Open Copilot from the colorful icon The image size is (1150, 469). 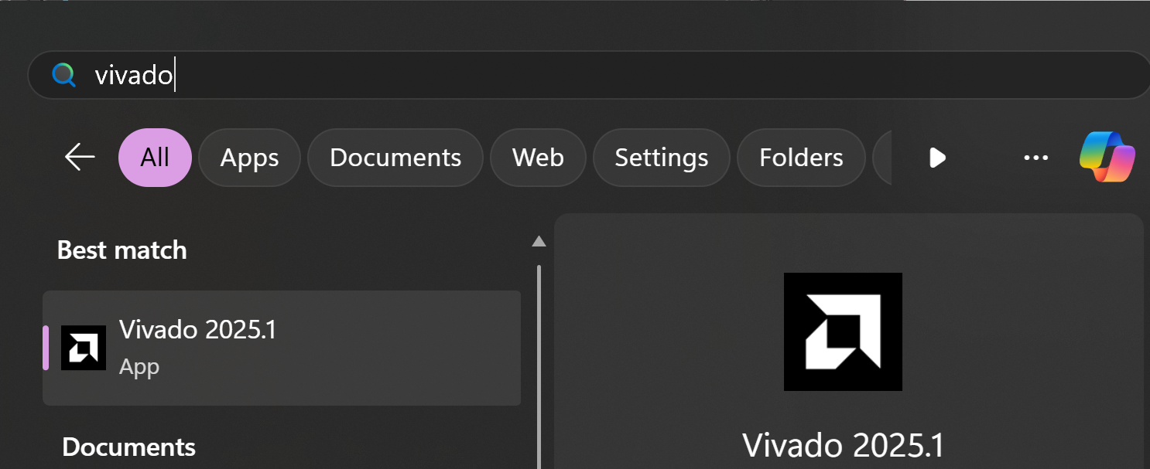1107,157
